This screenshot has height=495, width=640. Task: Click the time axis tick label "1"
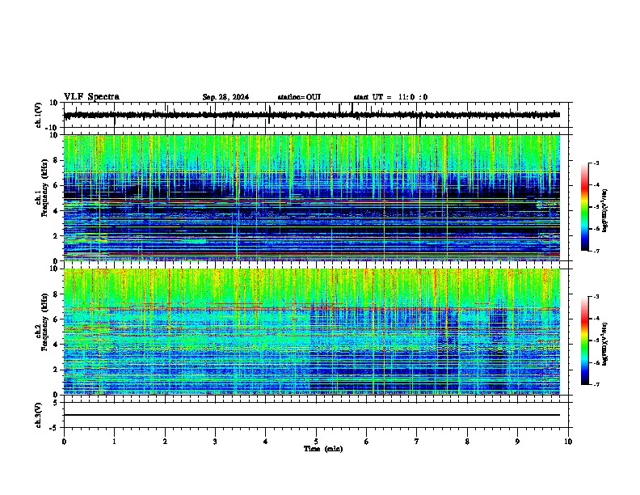[114, 442]
